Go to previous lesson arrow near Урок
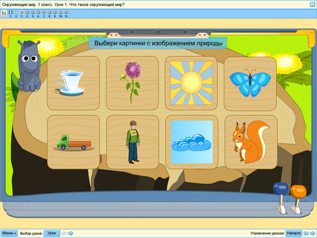Image resolution: width=317 pixels, height=238 pixels. 64,233
